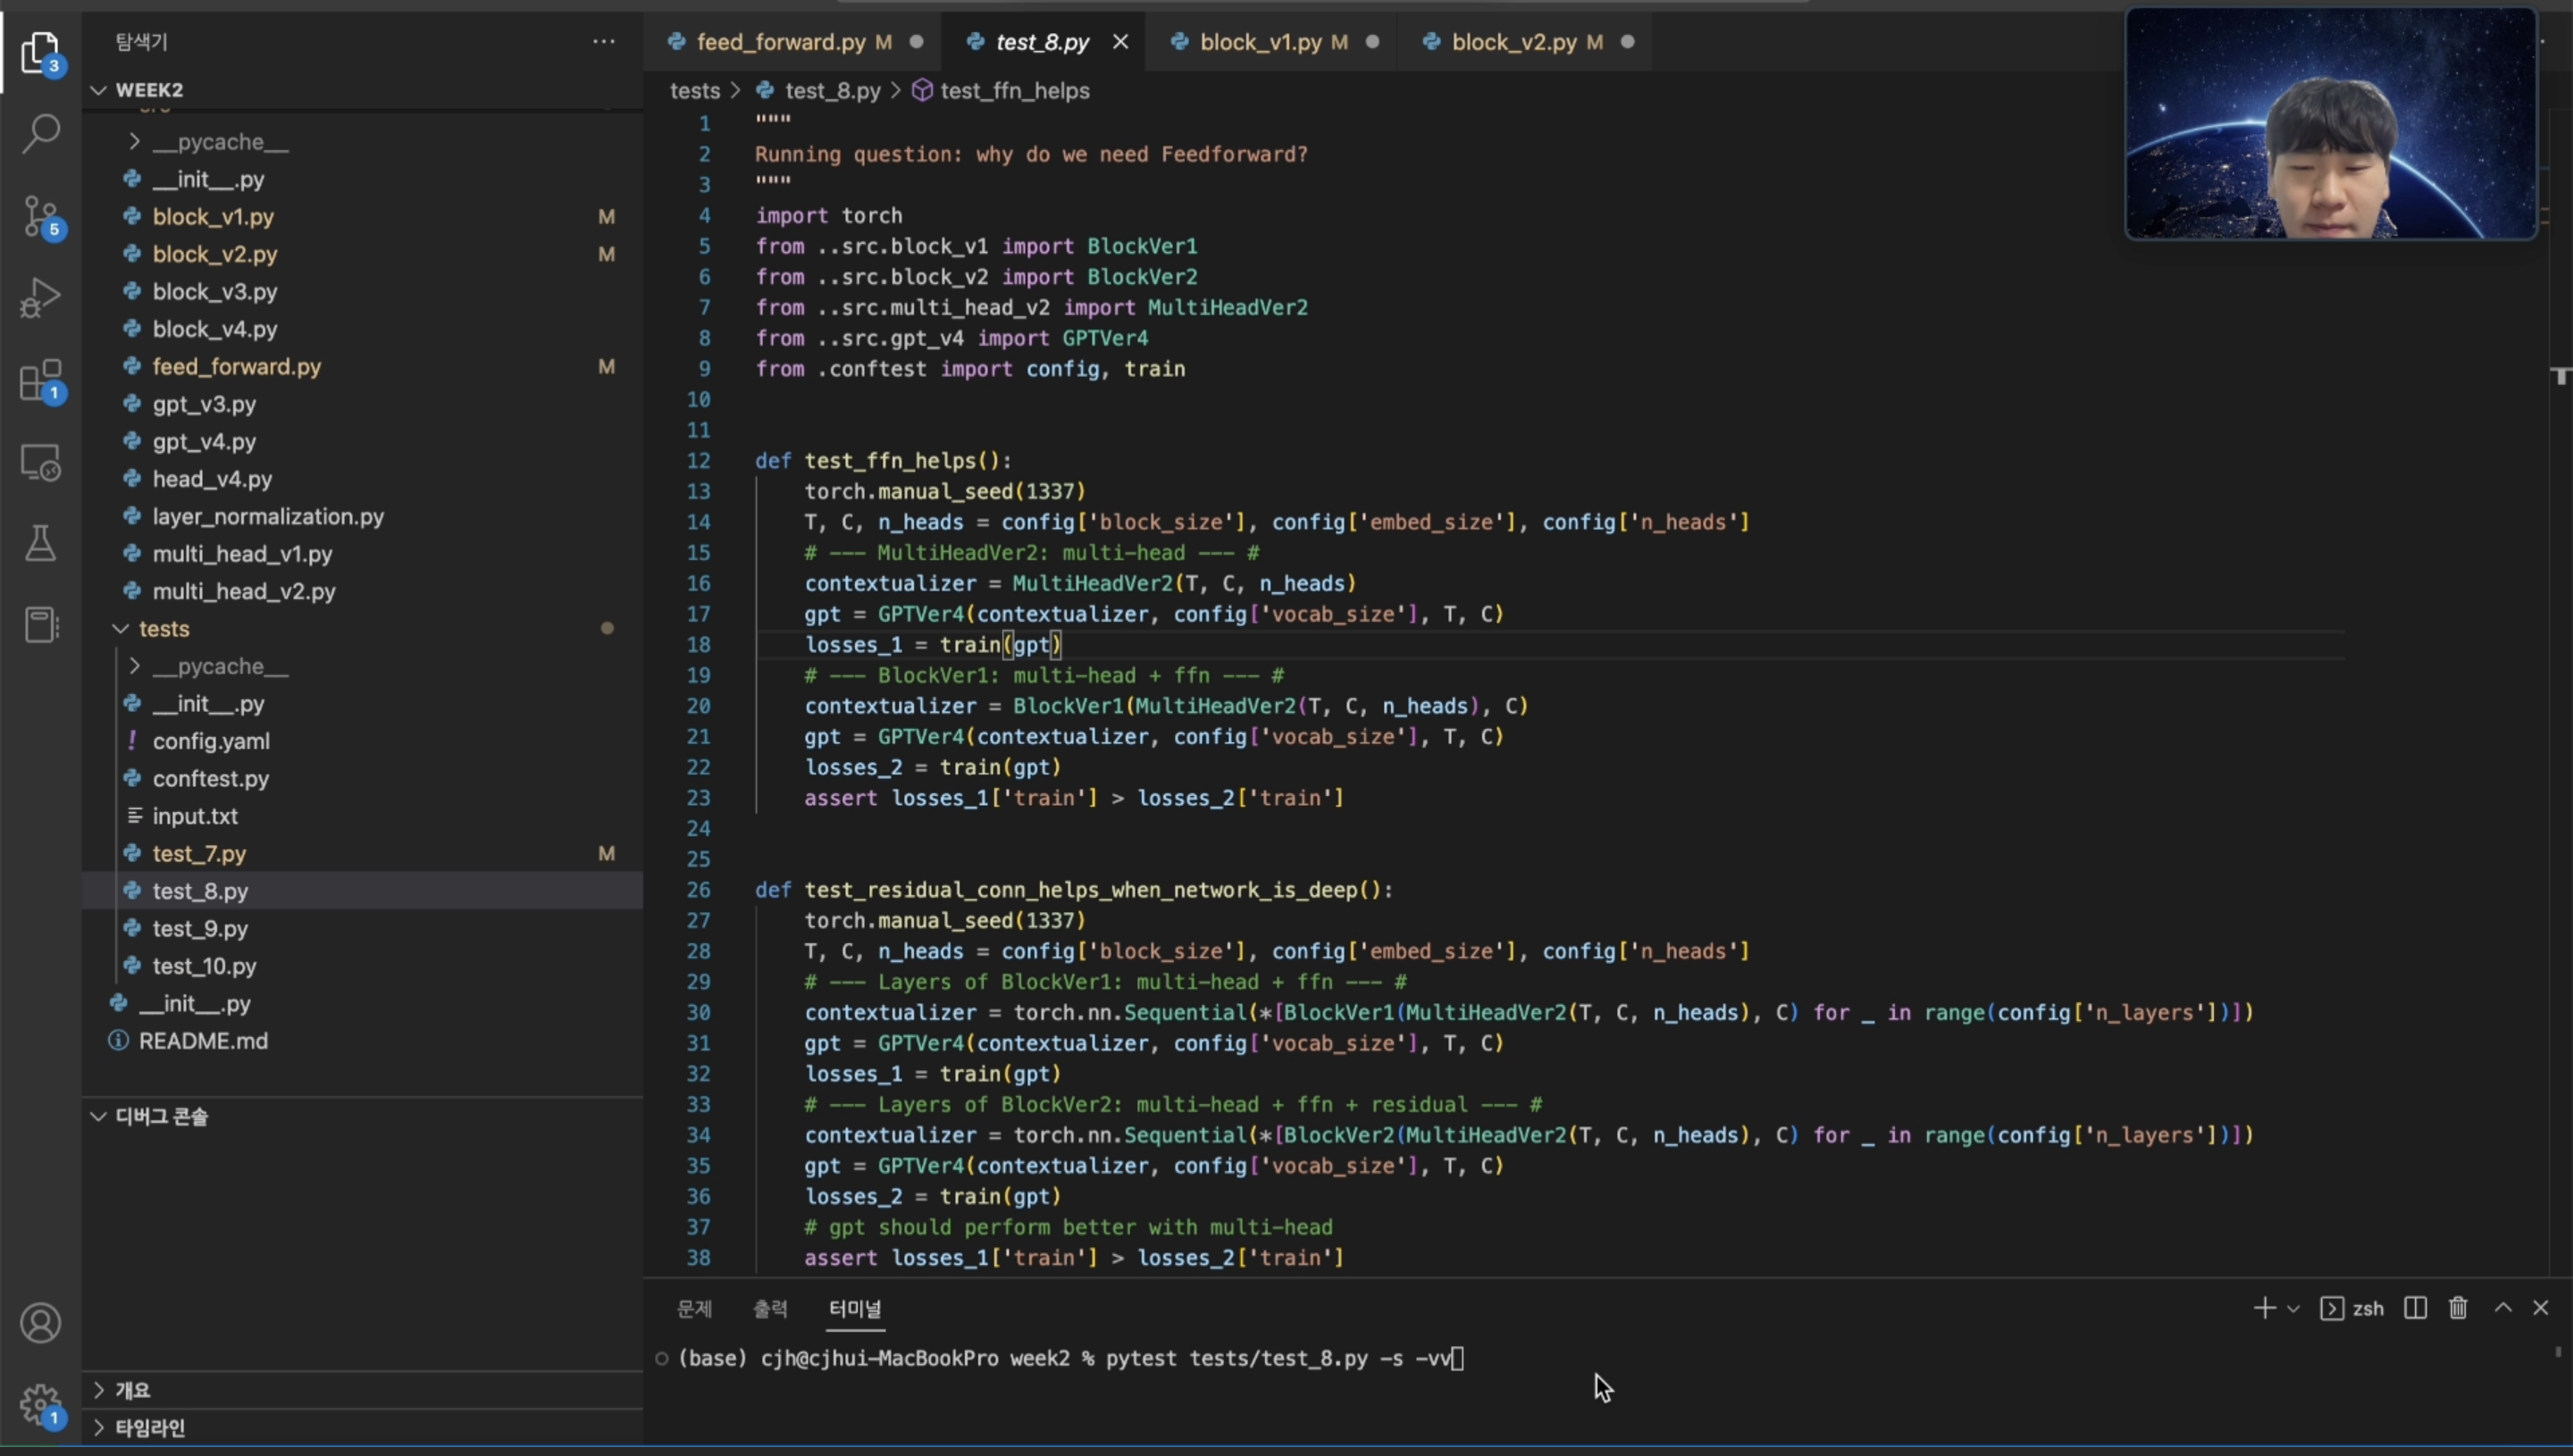This screenshot has width=2573, height=1456.
Task: Open the Accounts icon in activity bar
Action: pyautogui.click(x=40, y=1324)
